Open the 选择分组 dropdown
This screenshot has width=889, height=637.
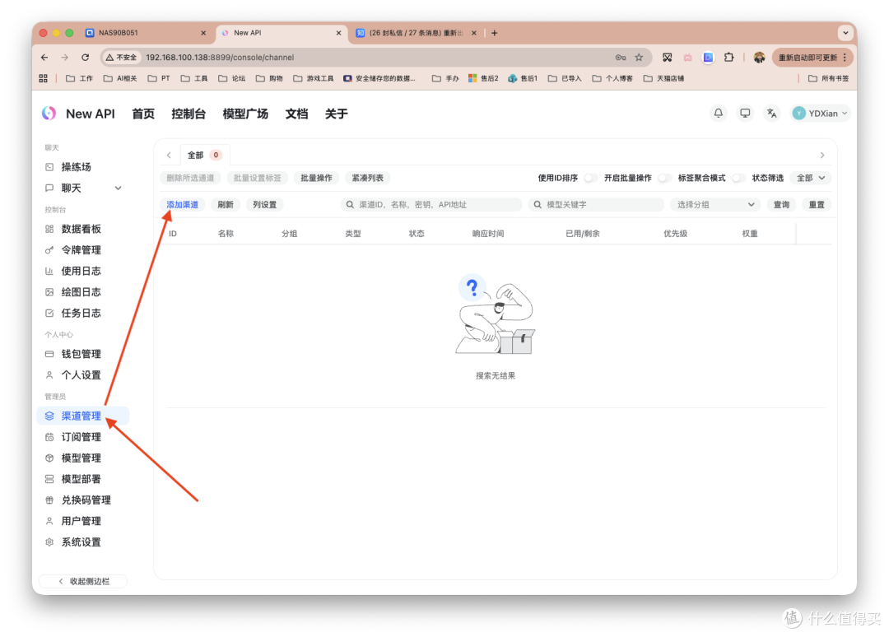point(715,205)
